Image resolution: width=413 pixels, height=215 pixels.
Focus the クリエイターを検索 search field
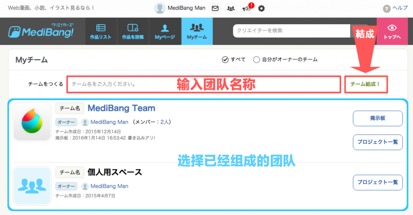[x=292, y=31]
